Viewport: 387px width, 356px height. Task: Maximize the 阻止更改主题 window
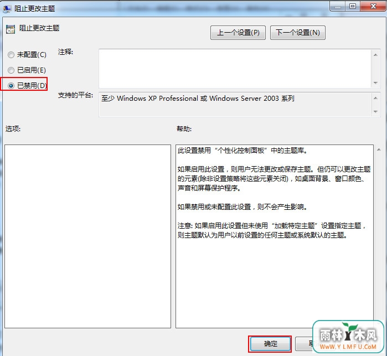click(x=353, y=7)
